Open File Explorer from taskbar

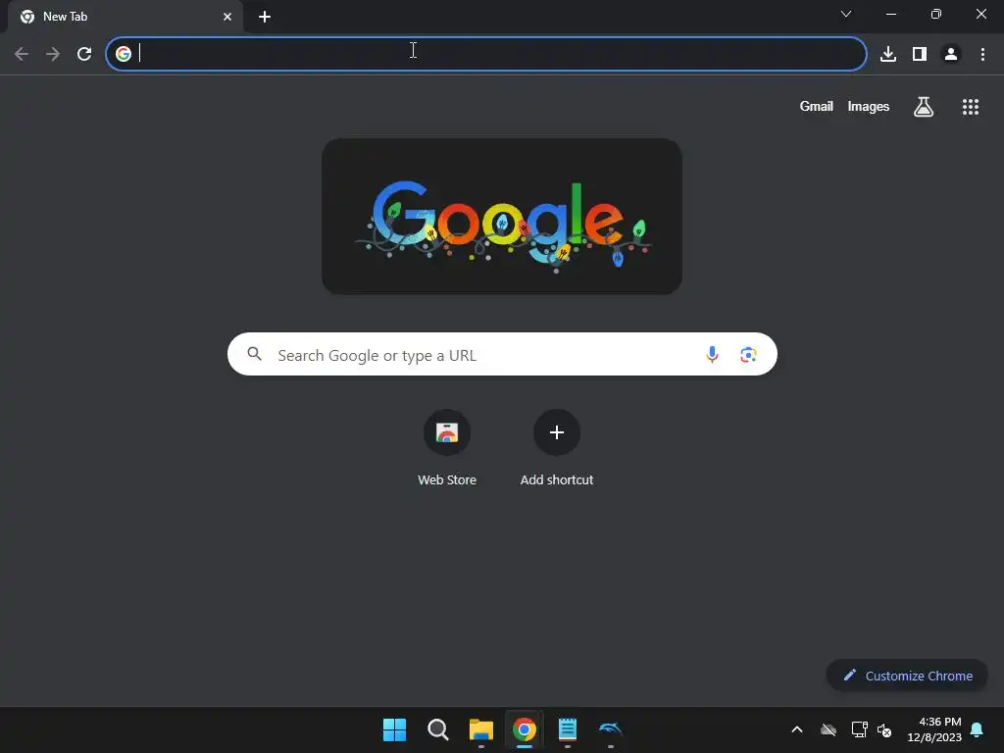pyautogui.click(x=480, y=729)
